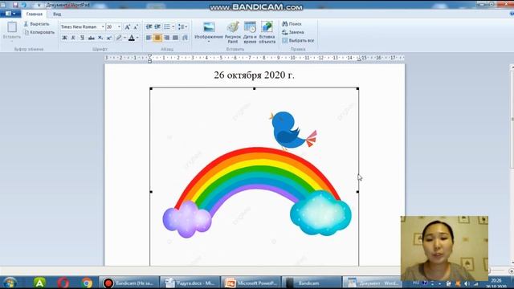Save document via quick access icon
The width and height of the screenshot is (514, 289).
click(15, 5)
